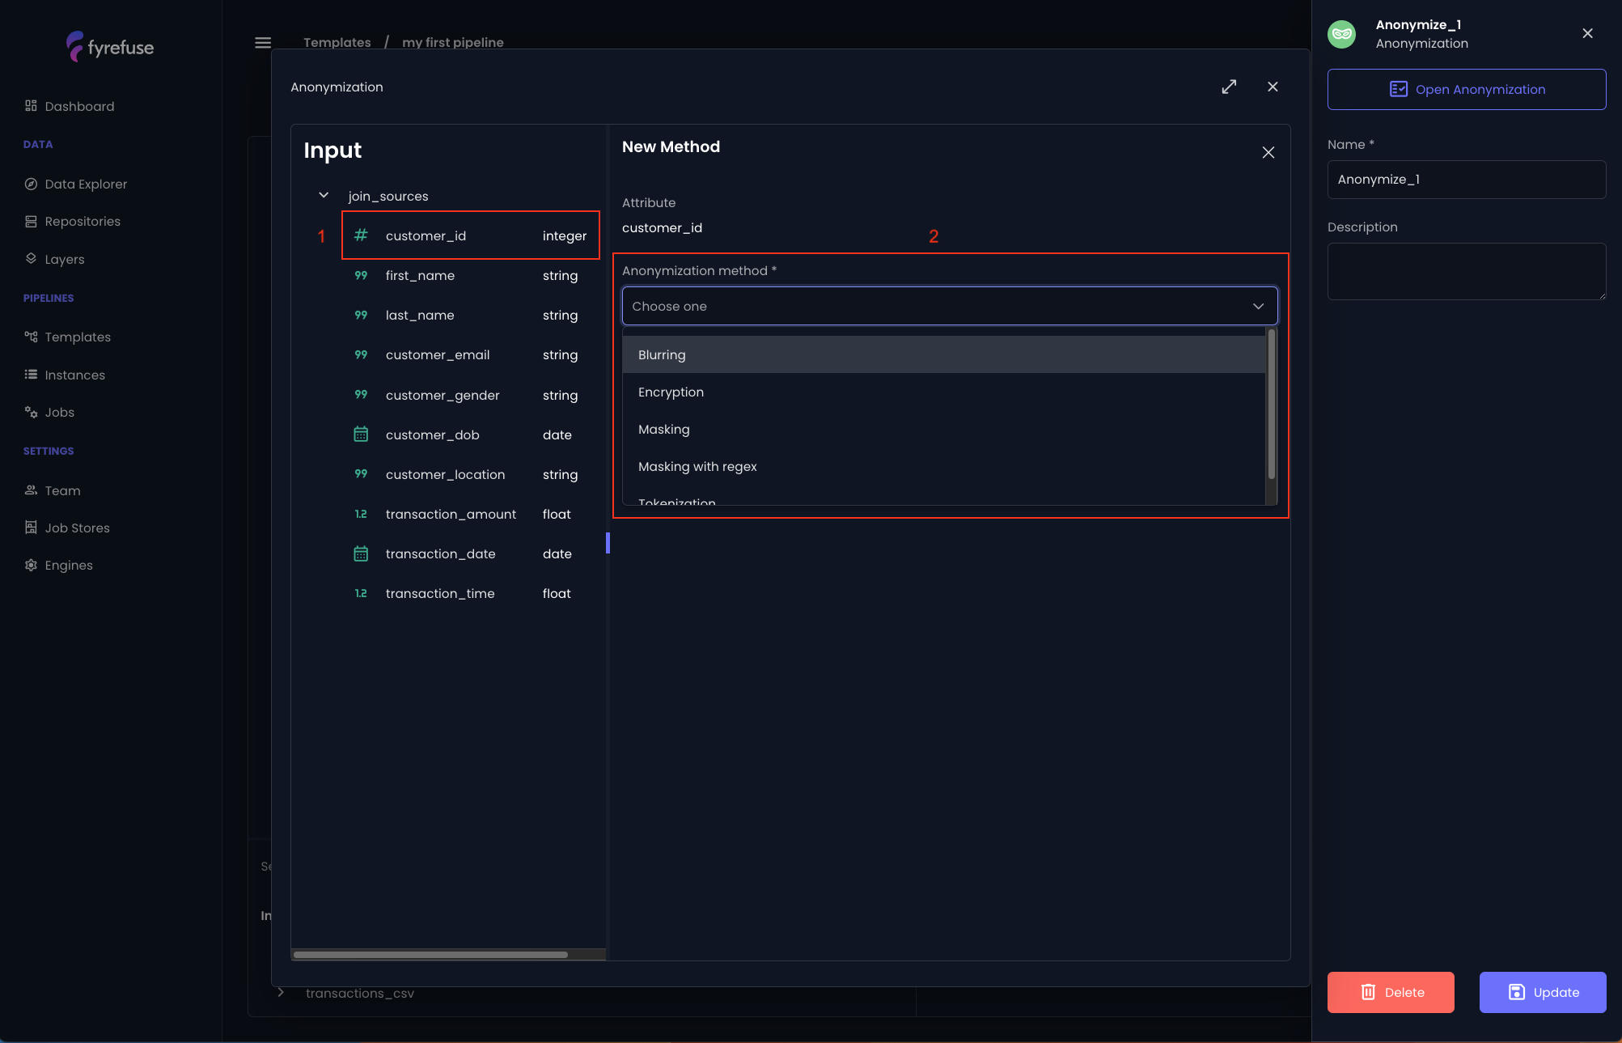The height and width of the screenshot is (1043, 1622).
Task: Click the method list scrollbar
Action: coord(1272,404)
